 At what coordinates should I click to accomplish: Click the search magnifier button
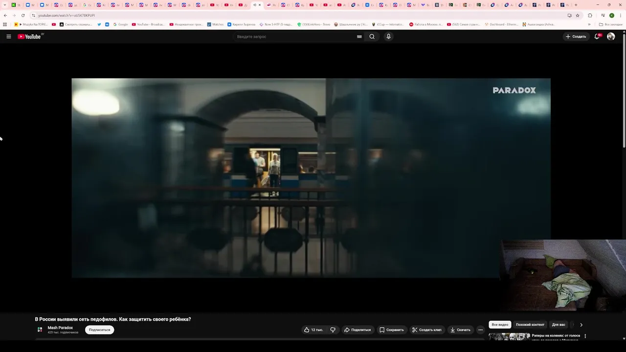click(x=372, y=37)
